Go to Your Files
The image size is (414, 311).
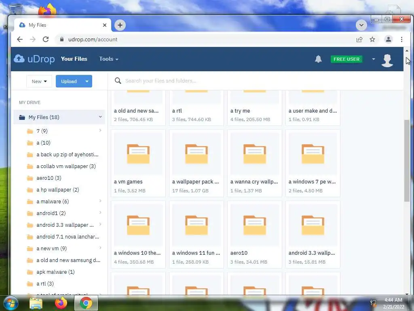pyautogui.click(x=74, y=59)
